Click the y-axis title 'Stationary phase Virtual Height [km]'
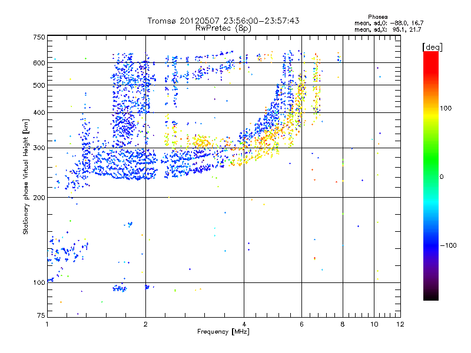The width and height of the screenshot is (471, 353). 26,176
